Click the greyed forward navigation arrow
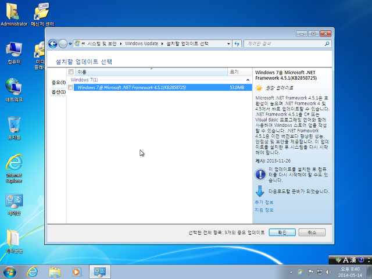This screenshot has width=372, height=279. point(63,44)
